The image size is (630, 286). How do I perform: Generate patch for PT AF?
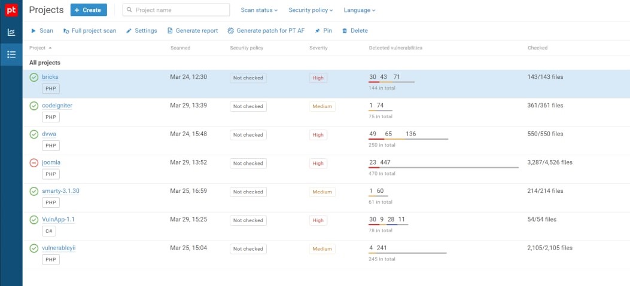tap(231, 30)
